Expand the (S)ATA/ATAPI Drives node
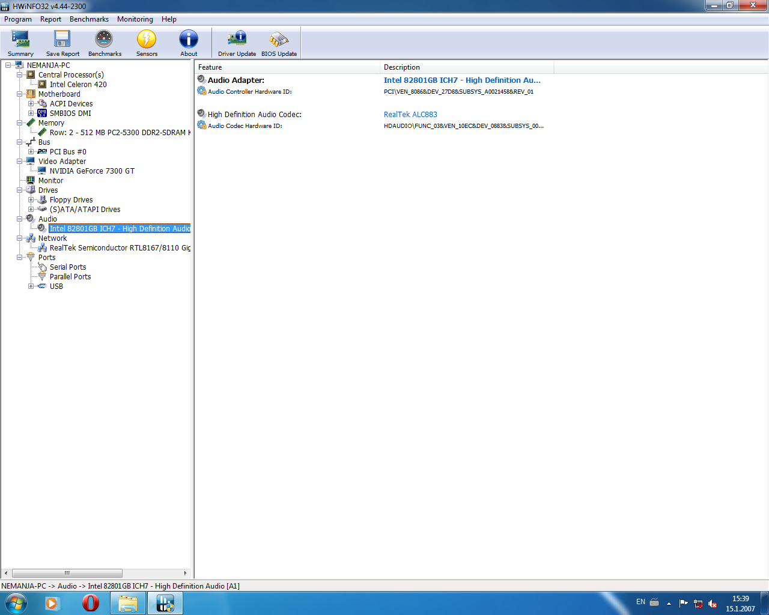Viewport: 769px width, 615px height. point(31,209)
